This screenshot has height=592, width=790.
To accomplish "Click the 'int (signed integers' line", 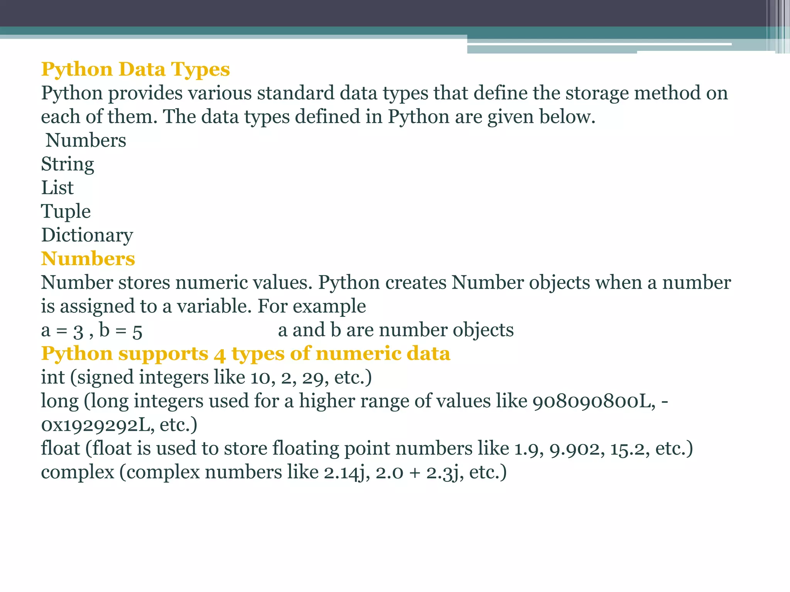I will tap(206, 378).
